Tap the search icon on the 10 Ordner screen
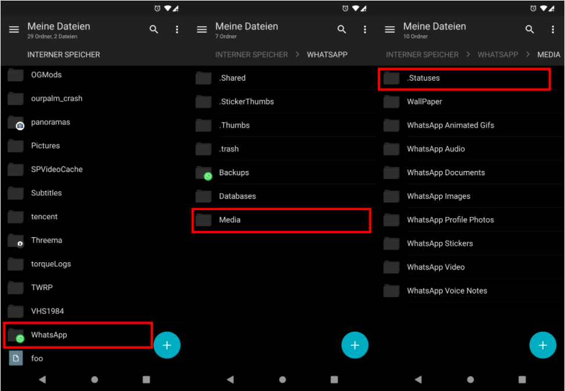Screen dimensions: 565x391 pos(530,30)
